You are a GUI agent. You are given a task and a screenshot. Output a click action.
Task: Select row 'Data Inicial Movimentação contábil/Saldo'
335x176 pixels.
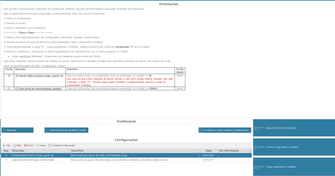coord(126,160)
